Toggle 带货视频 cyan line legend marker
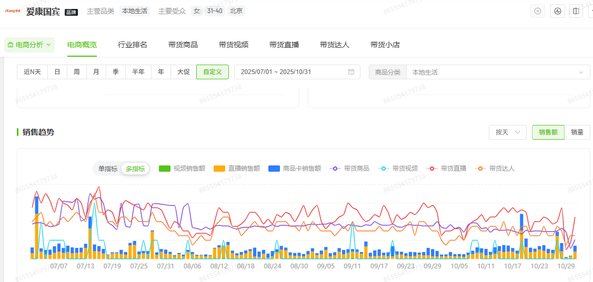593x282 pixels. click(x=384, y=169)
